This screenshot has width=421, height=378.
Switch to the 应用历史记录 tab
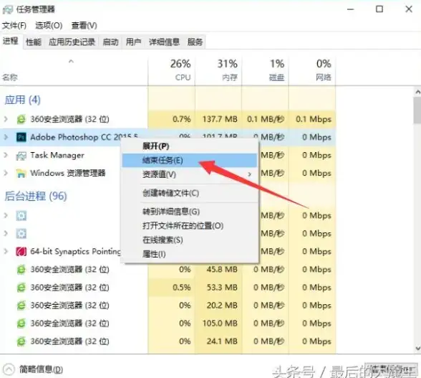pyautogui.click(x=72, y=42)
